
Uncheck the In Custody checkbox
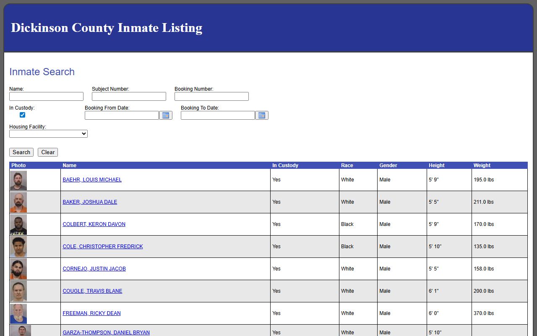22,115
